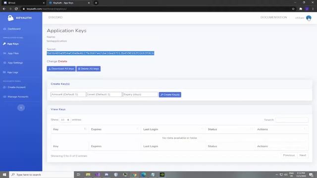Sort table by Key column header
Viewport: 317px width, 178px height.
(x=70, y=129)
